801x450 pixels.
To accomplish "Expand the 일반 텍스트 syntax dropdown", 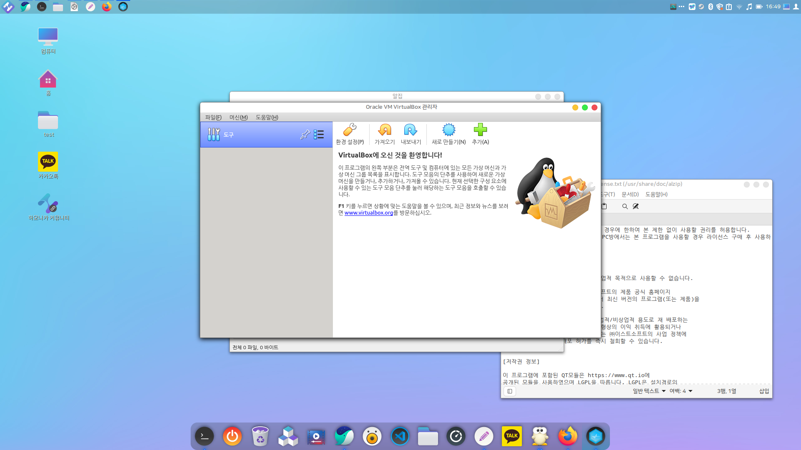I will [x=649, y=391].
